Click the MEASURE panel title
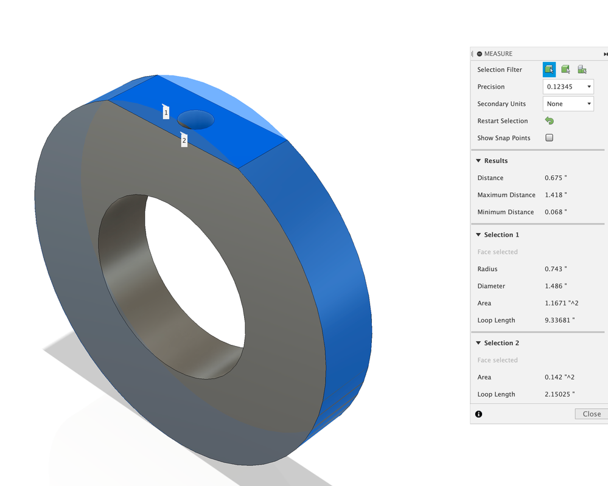This screenshot has height=486, width=608. [498, 54]
